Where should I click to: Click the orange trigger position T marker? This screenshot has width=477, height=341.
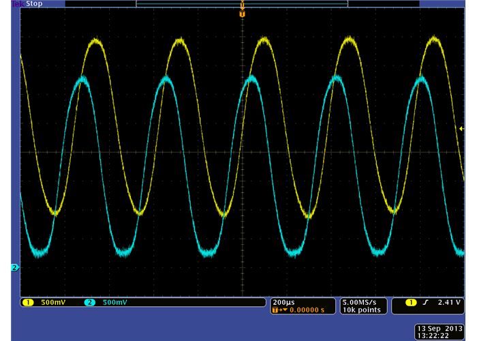tap(242, 14)
